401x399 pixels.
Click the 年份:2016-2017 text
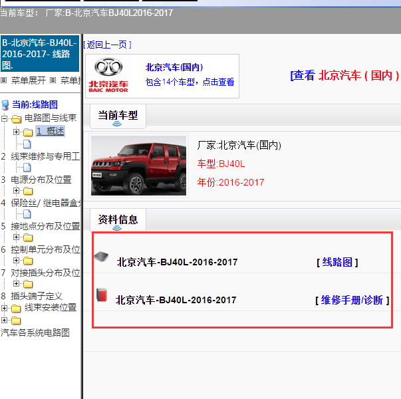point(231,183)
